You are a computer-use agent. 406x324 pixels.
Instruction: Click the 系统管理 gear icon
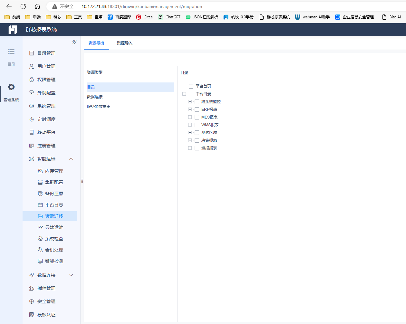[32, 106]
